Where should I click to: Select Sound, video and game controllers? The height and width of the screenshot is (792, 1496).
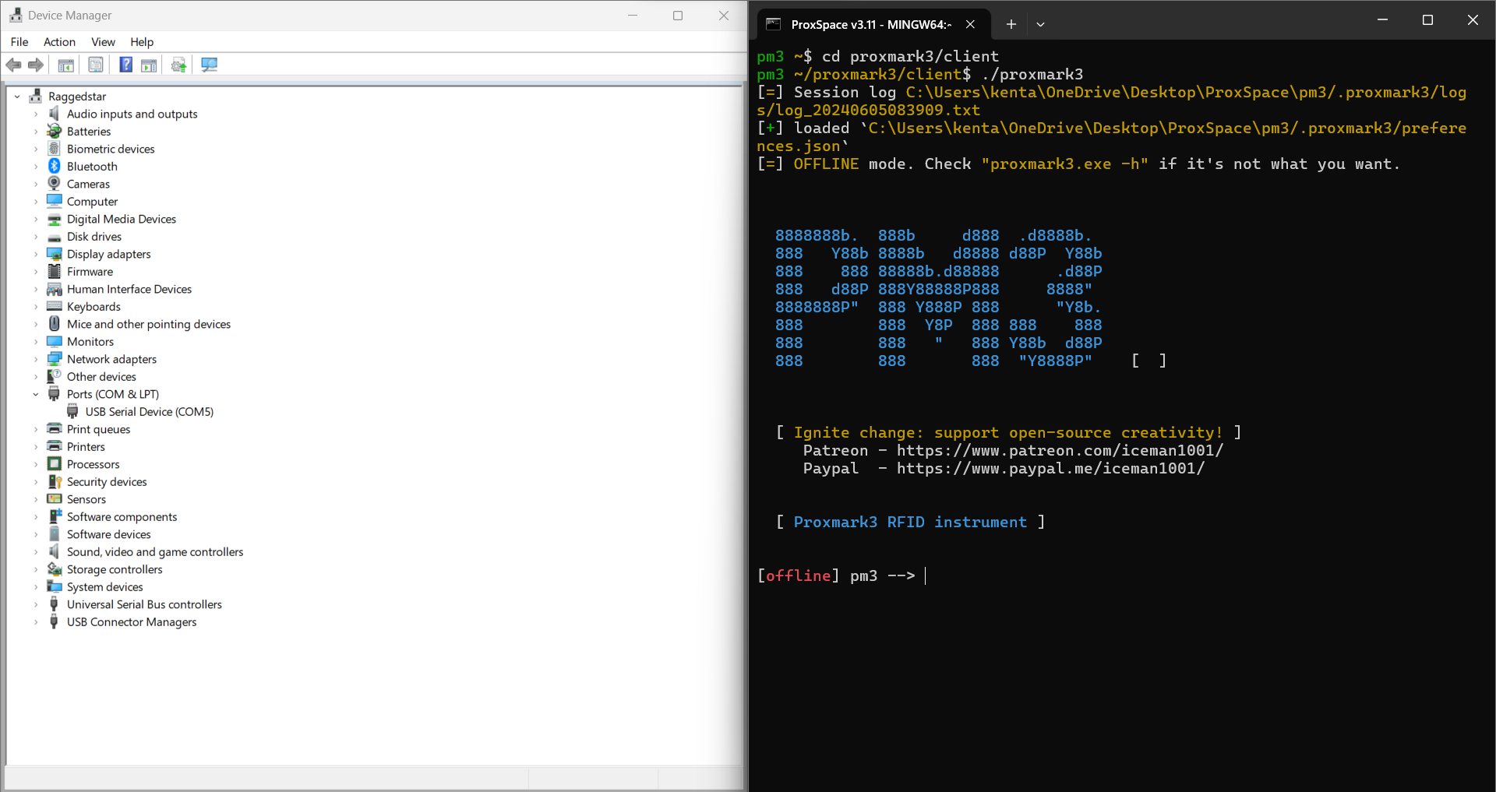(x=155, y=551)
